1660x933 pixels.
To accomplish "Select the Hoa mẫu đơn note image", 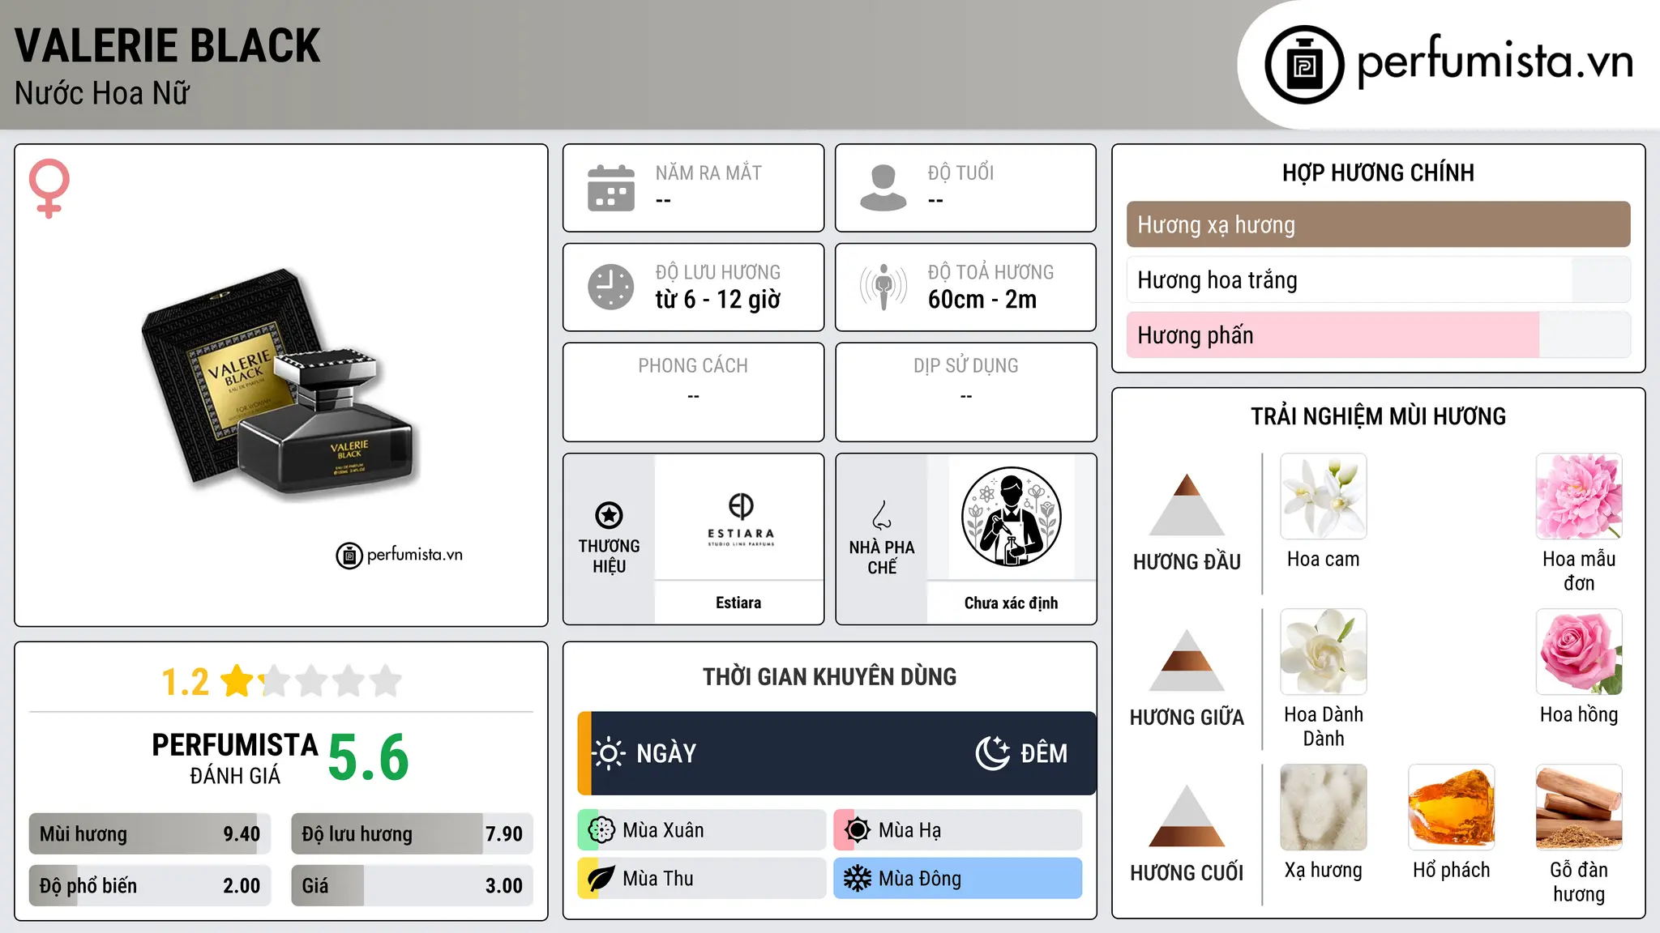I will click(1579, 496).
